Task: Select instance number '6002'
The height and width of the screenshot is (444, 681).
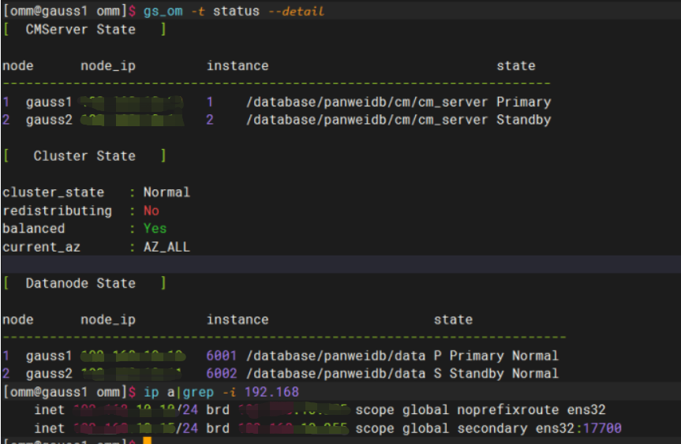Action: [222, 374]
